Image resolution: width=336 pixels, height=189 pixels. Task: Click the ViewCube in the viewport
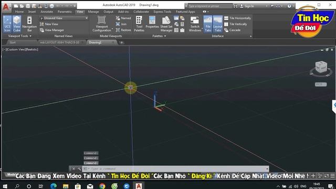(x=321, y=67)
